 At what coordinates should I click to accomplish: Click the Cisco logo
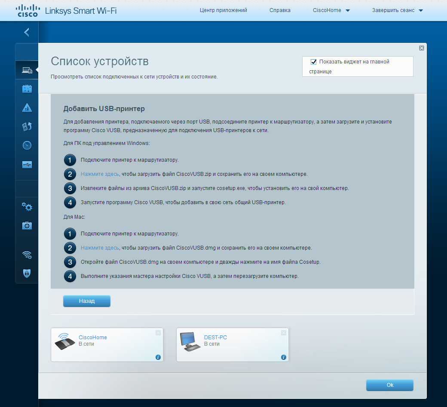pyautogui.click(x=28, y=11)
